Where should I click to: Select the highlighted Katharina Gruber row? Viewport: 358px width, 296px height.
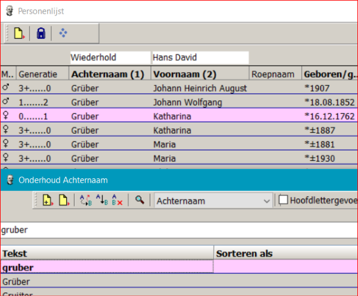point(179,116)
